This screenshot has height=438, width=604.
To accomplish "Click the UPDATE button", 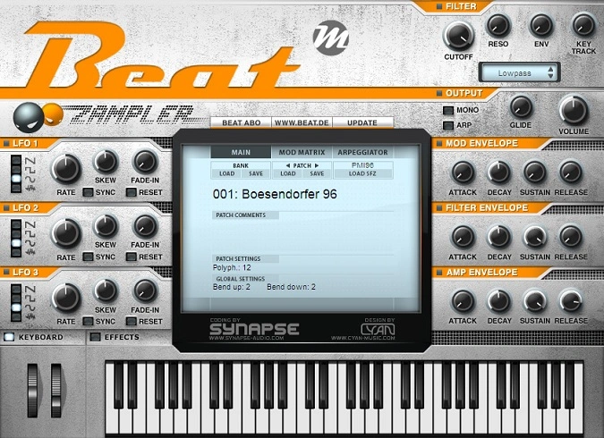I will (x=362, y=122).
